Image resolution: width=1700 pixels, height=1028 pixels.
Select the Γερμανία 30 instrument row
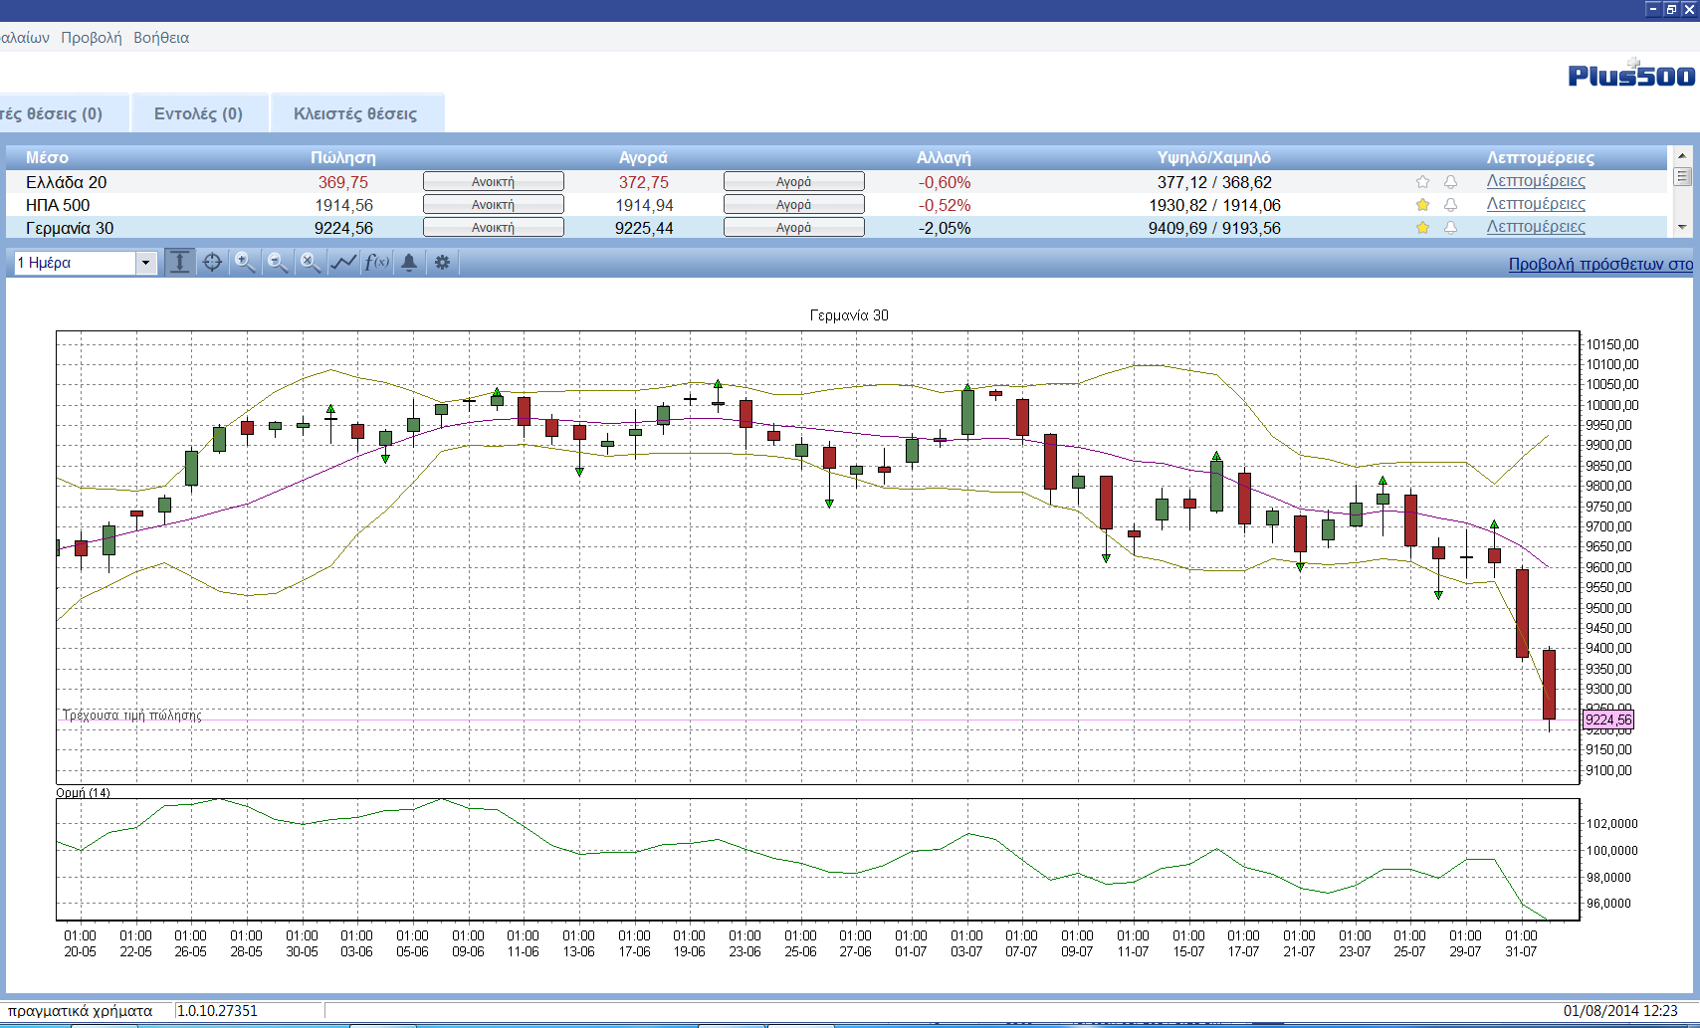836,228
